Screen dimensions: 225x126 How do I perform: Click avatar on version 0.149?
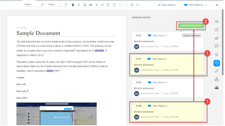[x=137, y=117]
